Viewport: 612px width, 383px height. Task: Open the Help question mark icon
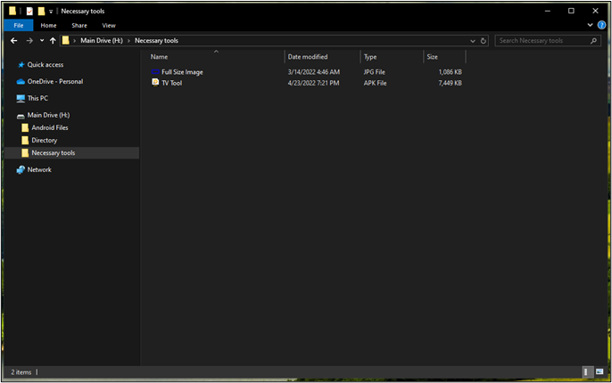[601, 25]
